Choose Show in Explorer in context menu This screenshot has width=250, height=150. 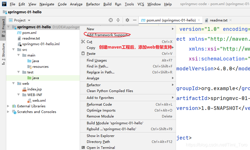point(128,136)
